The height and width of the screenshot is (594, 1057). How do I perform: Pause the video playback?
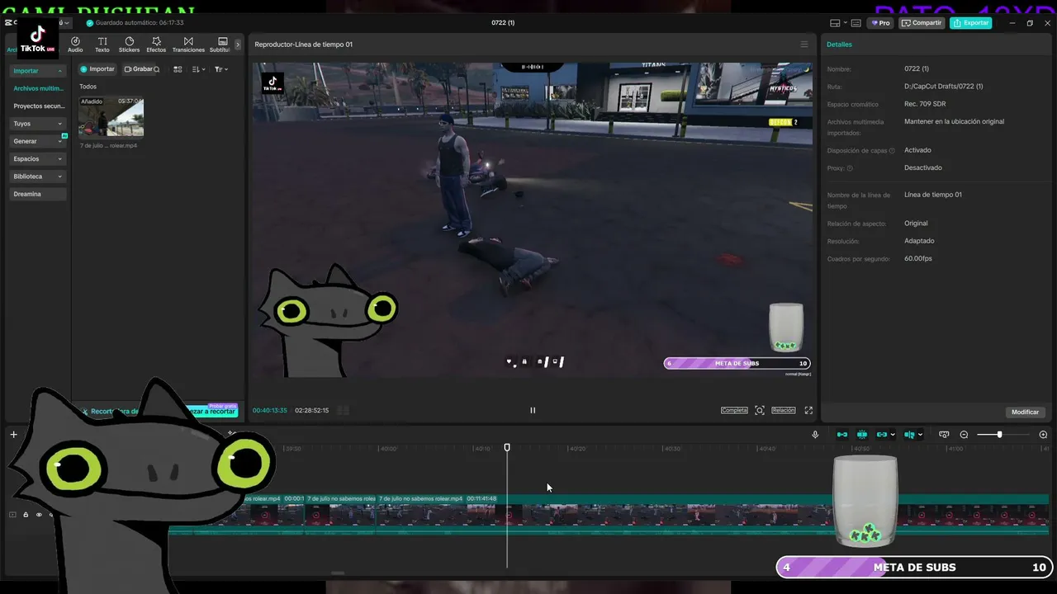pyautogui.click(x=533, y=410)
